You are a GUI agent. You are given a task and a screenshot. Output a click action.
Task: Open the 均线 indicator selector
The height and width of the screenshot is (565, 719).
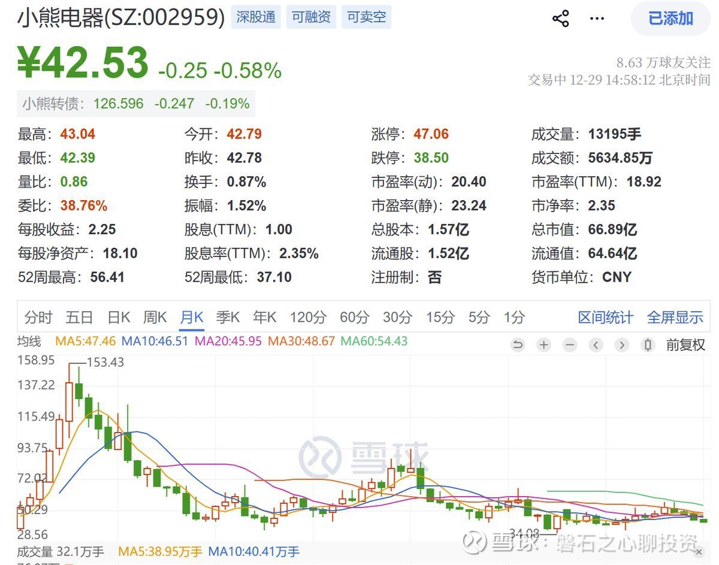29,342
